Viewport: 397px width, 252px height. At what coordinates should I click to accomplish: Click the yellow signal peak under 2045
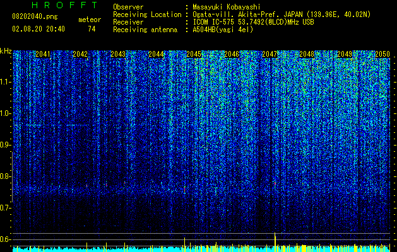(x=184, y=244)
